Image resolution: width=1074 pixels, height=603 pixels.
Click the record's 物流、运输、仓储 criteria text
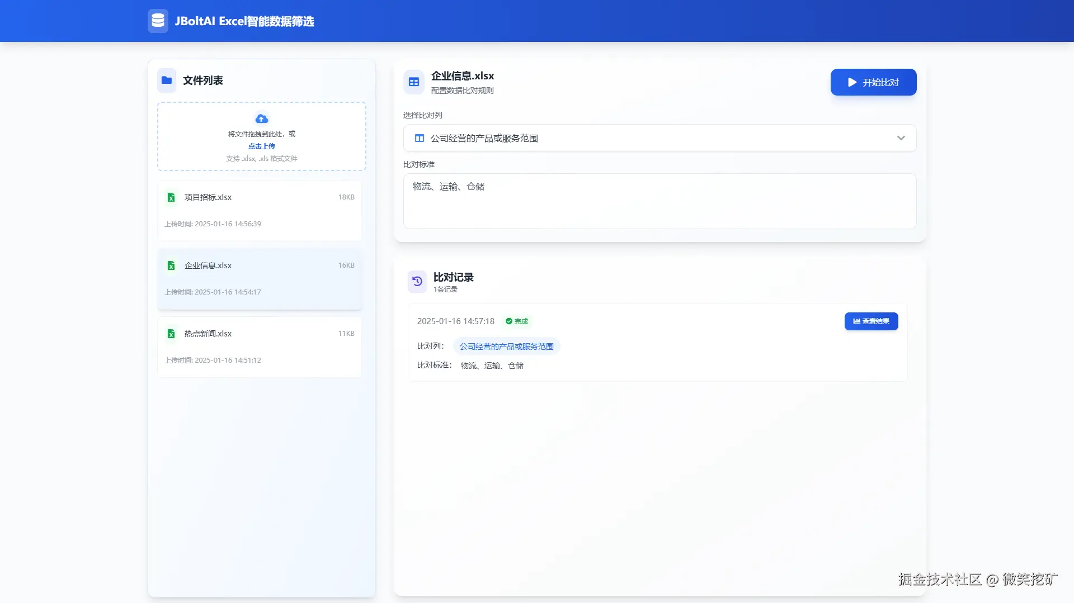(492, 365)
